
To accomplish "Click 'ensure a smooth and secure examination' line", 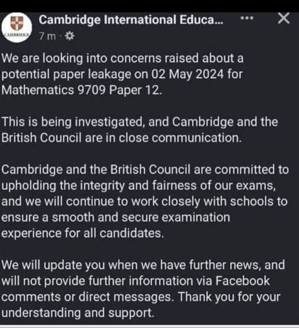I will coord(115,217).
